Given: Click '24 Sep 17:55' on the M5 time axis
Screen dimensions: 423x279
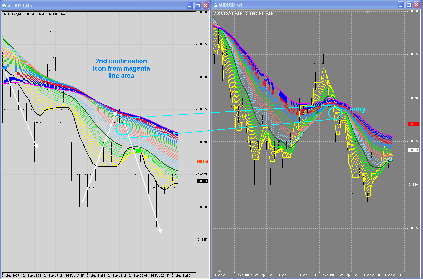Looking at the screenshot, I should [x=75, y=275].
